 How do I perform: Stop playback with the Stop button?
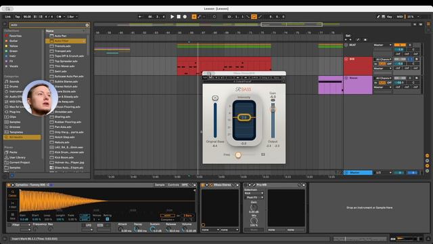point(179,16)
